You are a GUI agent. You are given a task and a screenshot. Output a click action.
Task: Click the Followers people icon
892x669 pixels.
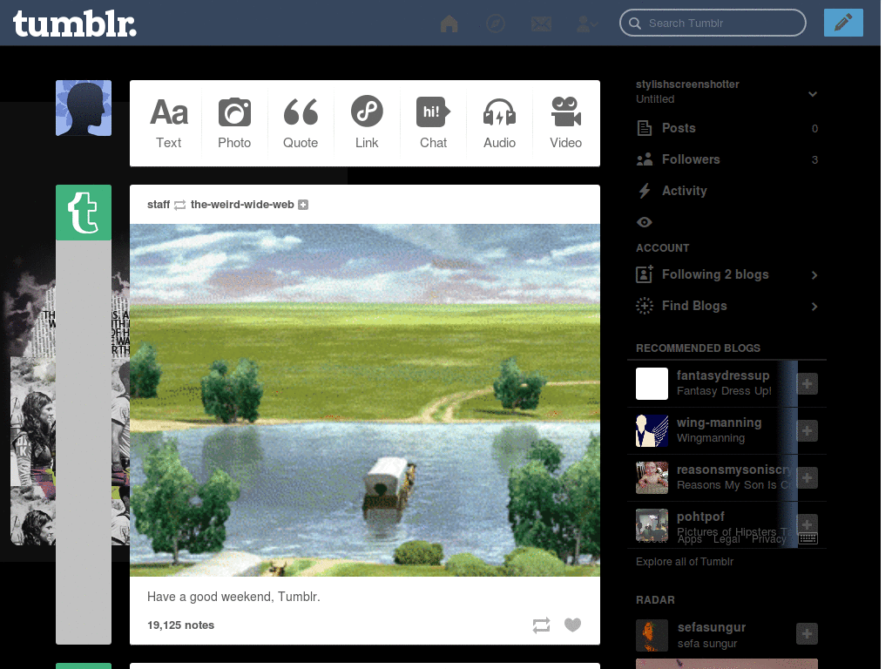(x=645, y=159)
